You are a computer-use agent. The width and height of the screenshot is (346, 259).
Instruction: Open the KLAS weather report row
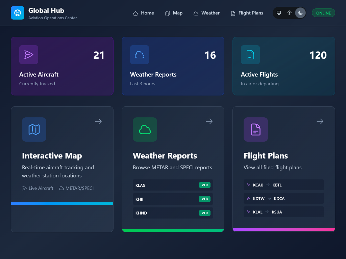coord(173,185)
